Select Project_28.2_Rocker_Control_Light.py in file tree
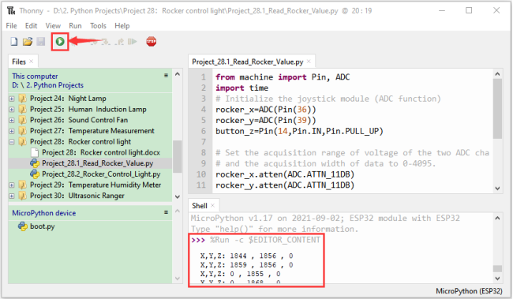The image size is (513, 299). pos(101,174)
